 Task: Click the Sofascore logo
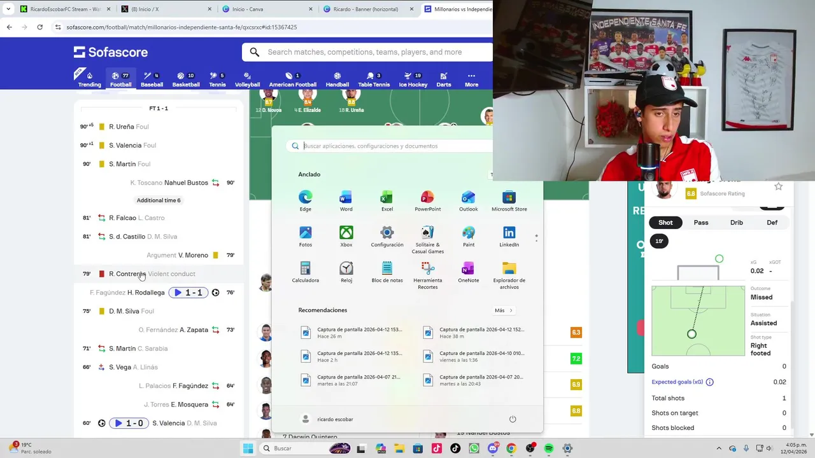coord(111,52)
